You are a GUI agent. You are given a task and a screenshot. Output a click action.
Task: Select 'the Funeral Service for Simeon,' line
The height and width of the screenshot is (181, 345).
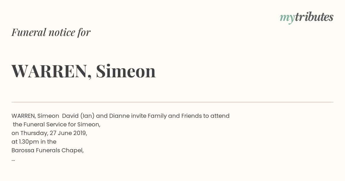pos(57,124)
